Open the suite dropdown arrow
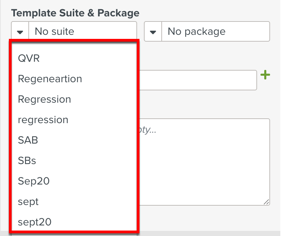 20,31
